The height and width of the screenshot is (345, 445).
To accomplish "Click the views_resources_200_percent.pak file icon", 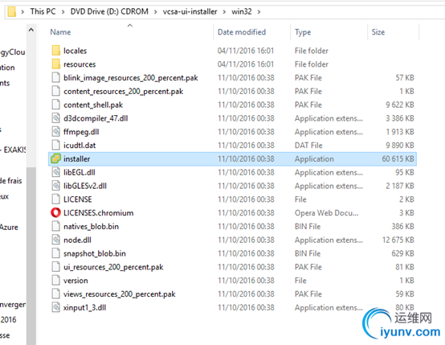I will point(56,294).
